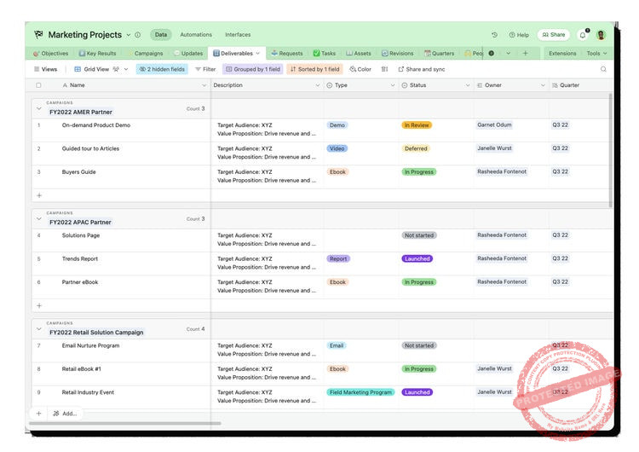Click the horizontal scrollbar at bottom

tap(125, 424)
